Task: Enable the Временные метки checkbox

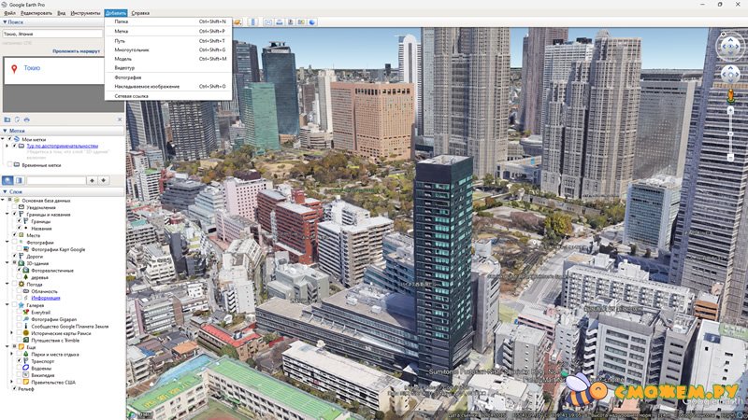Action: point(10,164)
